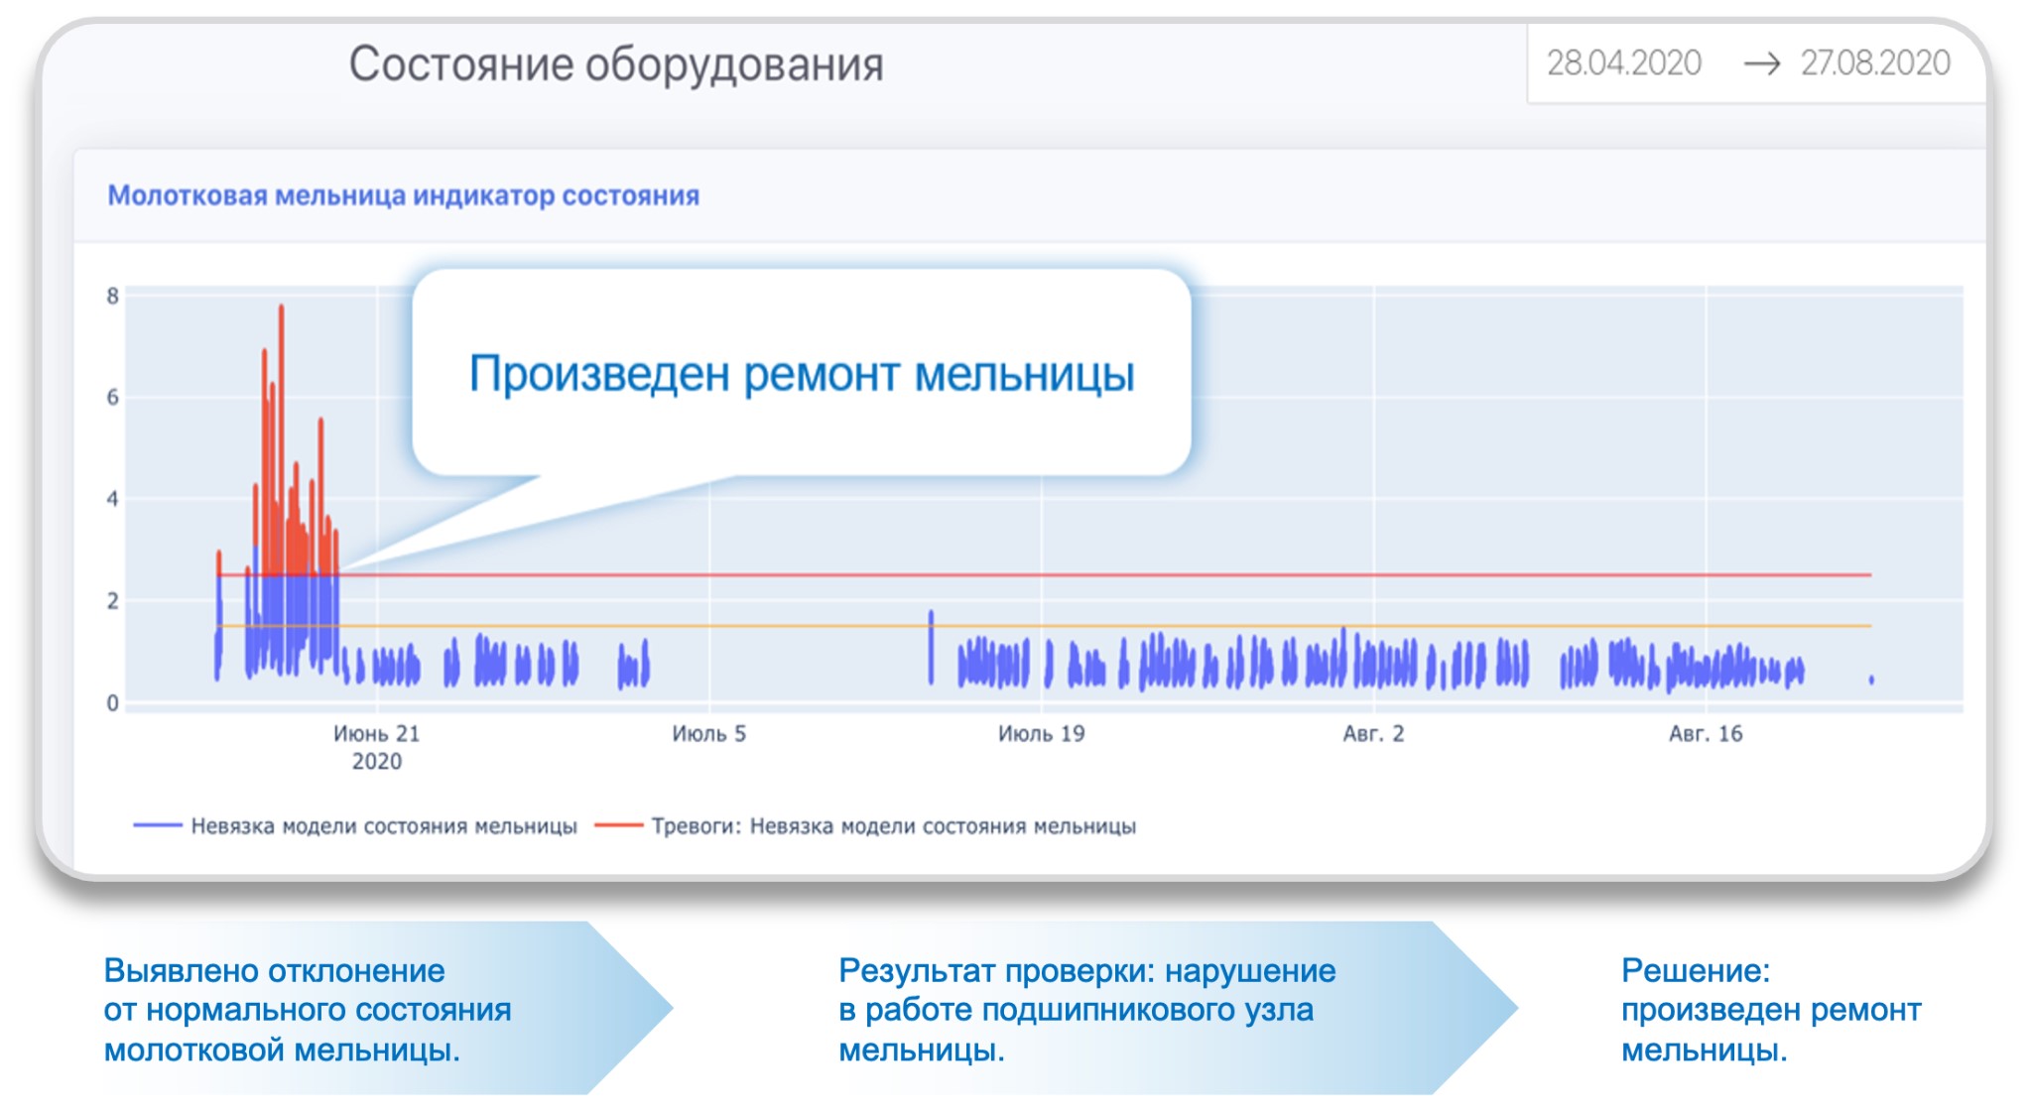The image size is (2032, 1115).
Task: Click blue line swatch in legend
Action: click(x=157, y=825)
